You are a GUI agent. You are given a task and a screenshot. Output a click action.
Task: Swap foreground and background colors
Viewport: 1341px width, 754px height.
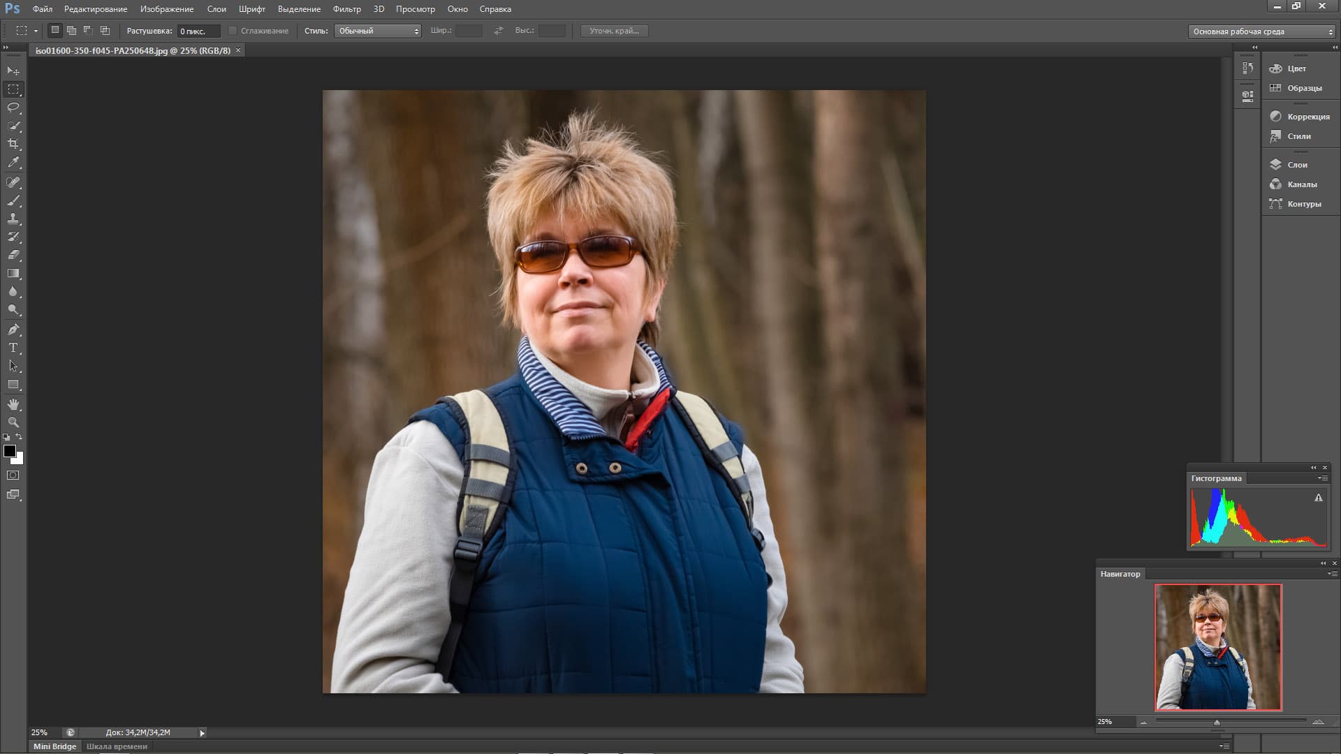click(x=19, y=437)
